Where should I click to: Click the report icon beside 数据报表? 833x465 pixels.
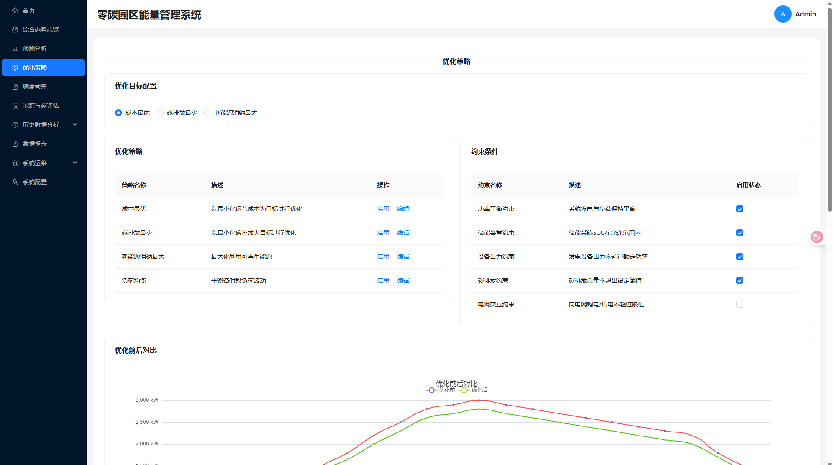coord(15,144)
